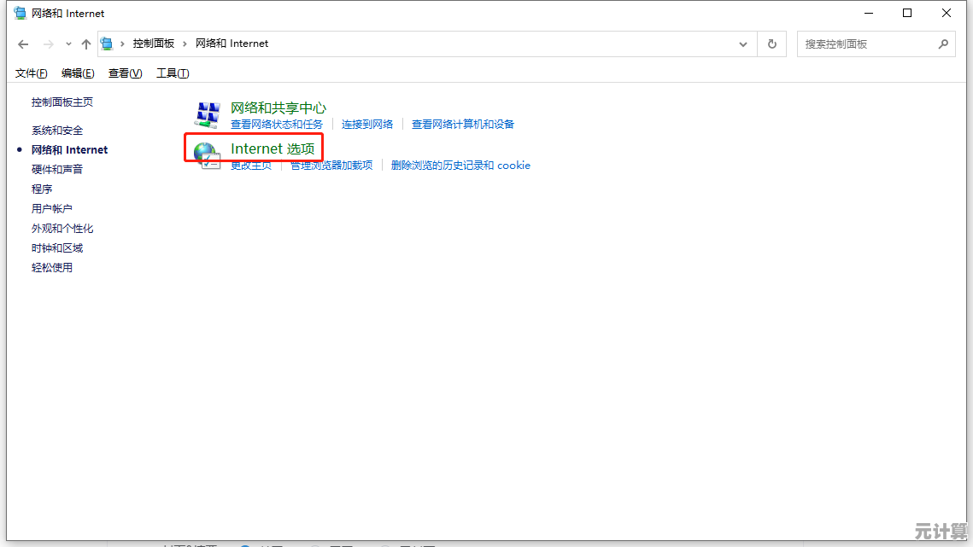Open the Internet 选项 heading link

pyautogui.click(x=273, y=148)
